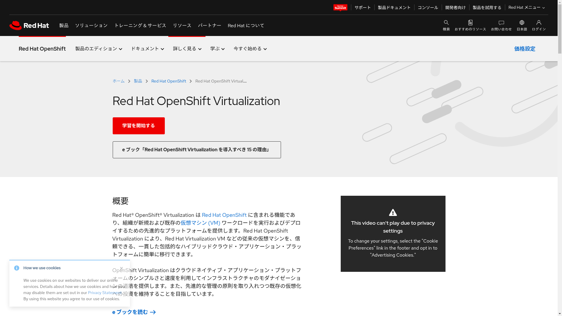Click the 開発者向け top link
562x316 pixels.
point(455,7)
